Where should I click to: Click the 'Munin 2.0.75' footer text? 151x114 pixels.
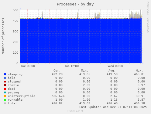[x=75, y=111]
